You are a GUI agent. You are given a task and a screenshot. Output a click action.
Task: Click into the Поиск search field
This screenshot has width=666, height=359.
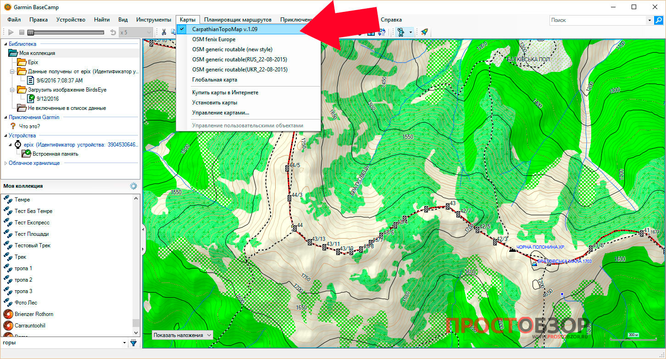[x=597, y=20]
